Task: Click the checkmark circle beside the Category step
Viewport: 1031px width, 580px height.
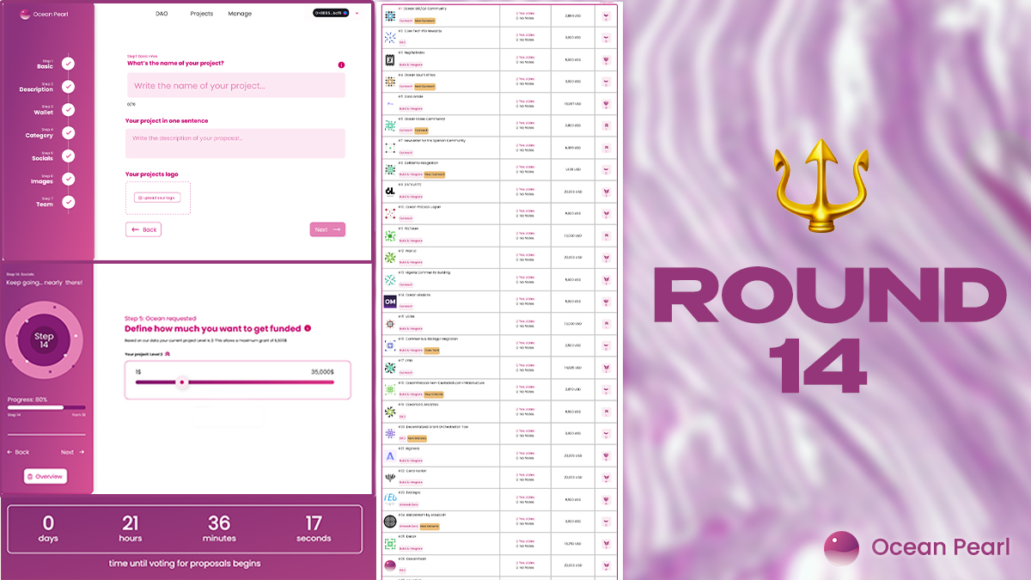Action: coord(68,133)
